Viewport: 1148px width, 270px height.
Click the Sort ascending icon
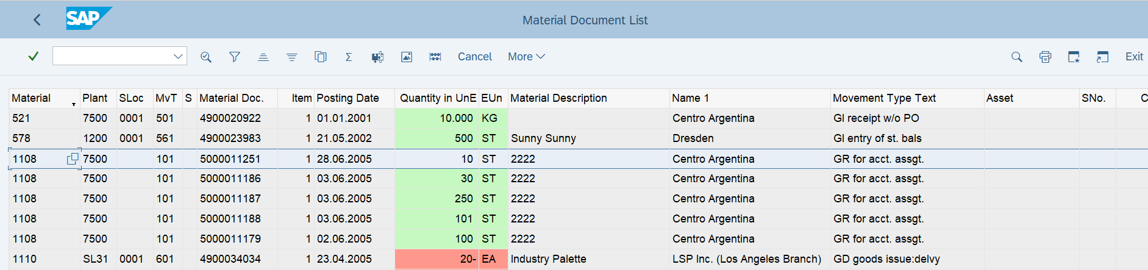[263, 57]
